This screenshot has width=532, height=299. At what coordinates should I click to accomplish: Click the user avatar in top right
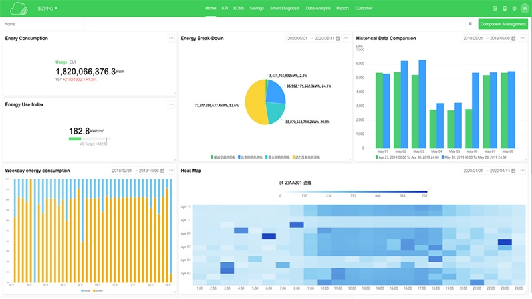tap(525, 9)
